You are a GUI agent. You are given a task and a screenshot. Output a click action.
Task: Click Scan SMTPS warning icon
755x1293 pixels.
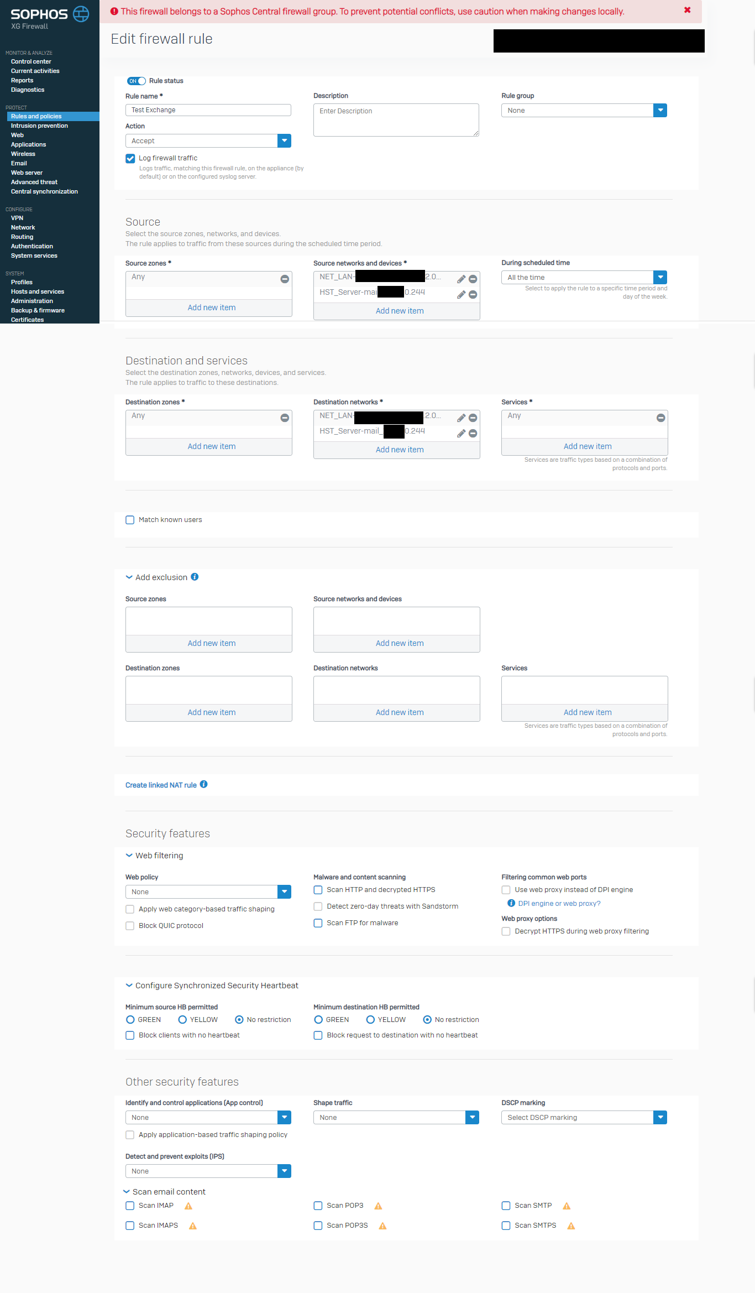[x=571, y=1226]
